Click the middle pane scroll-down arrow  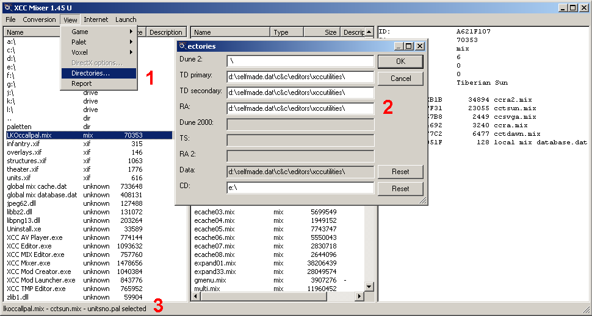(369, 287)
